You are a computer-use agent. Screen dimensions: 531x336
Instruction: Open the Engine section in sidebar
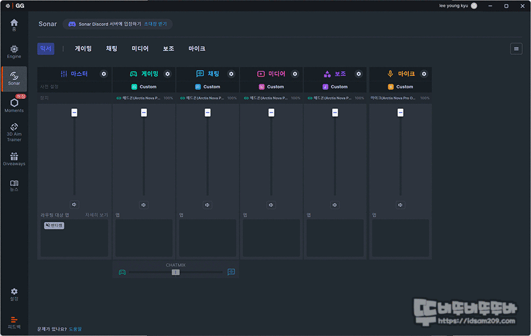14,52
